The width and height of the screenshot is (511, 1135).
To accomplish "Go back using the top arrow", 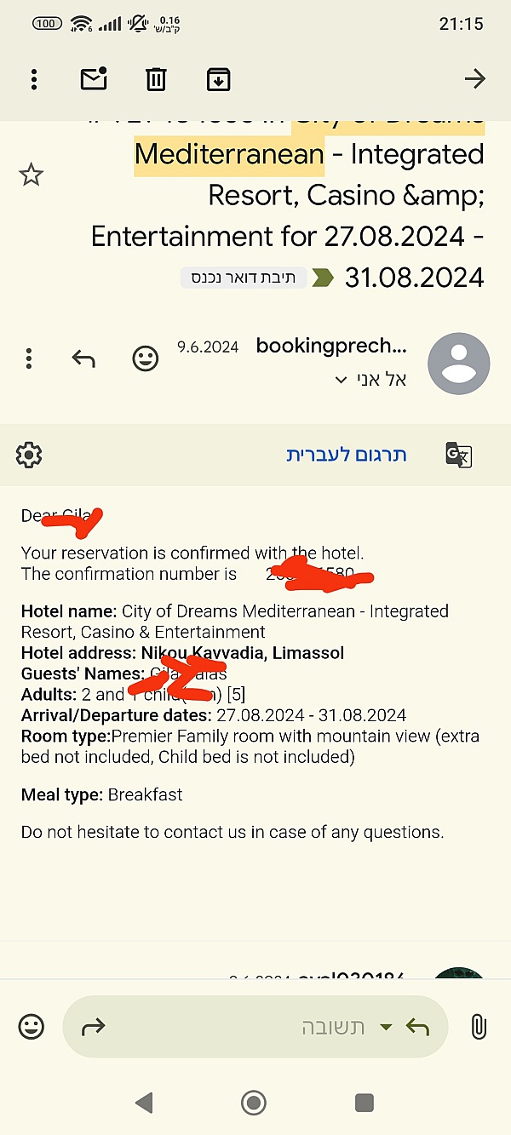I will click(474, 79).
